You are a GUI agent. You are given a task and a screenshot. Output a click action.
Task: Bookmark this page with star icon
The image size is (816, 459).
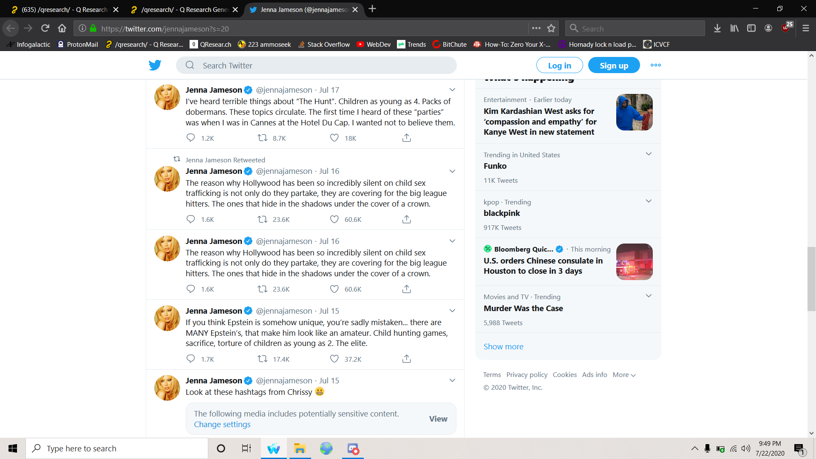[551, 28]
